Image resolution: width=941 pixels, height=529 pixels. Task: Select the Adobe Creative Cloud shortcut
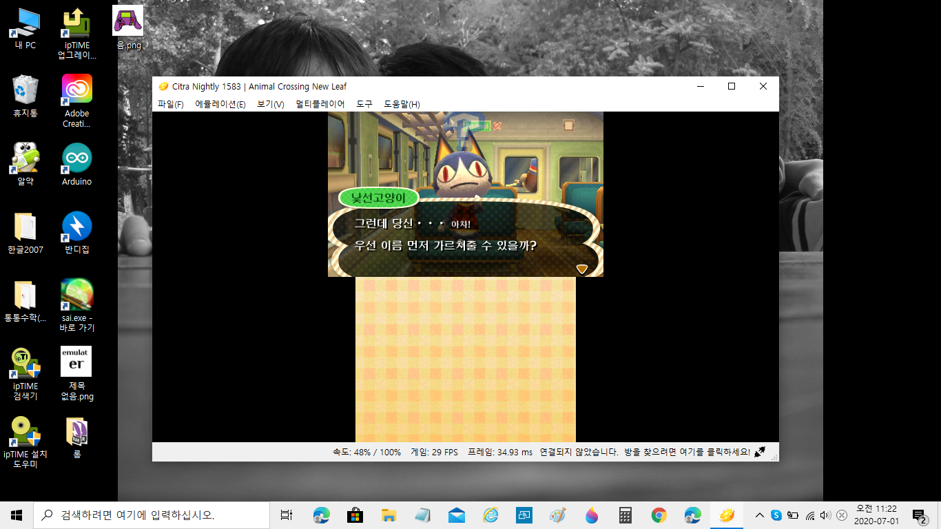tap(76, 101)
